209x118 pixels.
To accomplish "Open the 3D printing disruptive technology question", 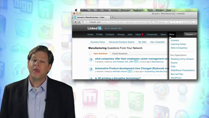I will click(x=118, y=78).
